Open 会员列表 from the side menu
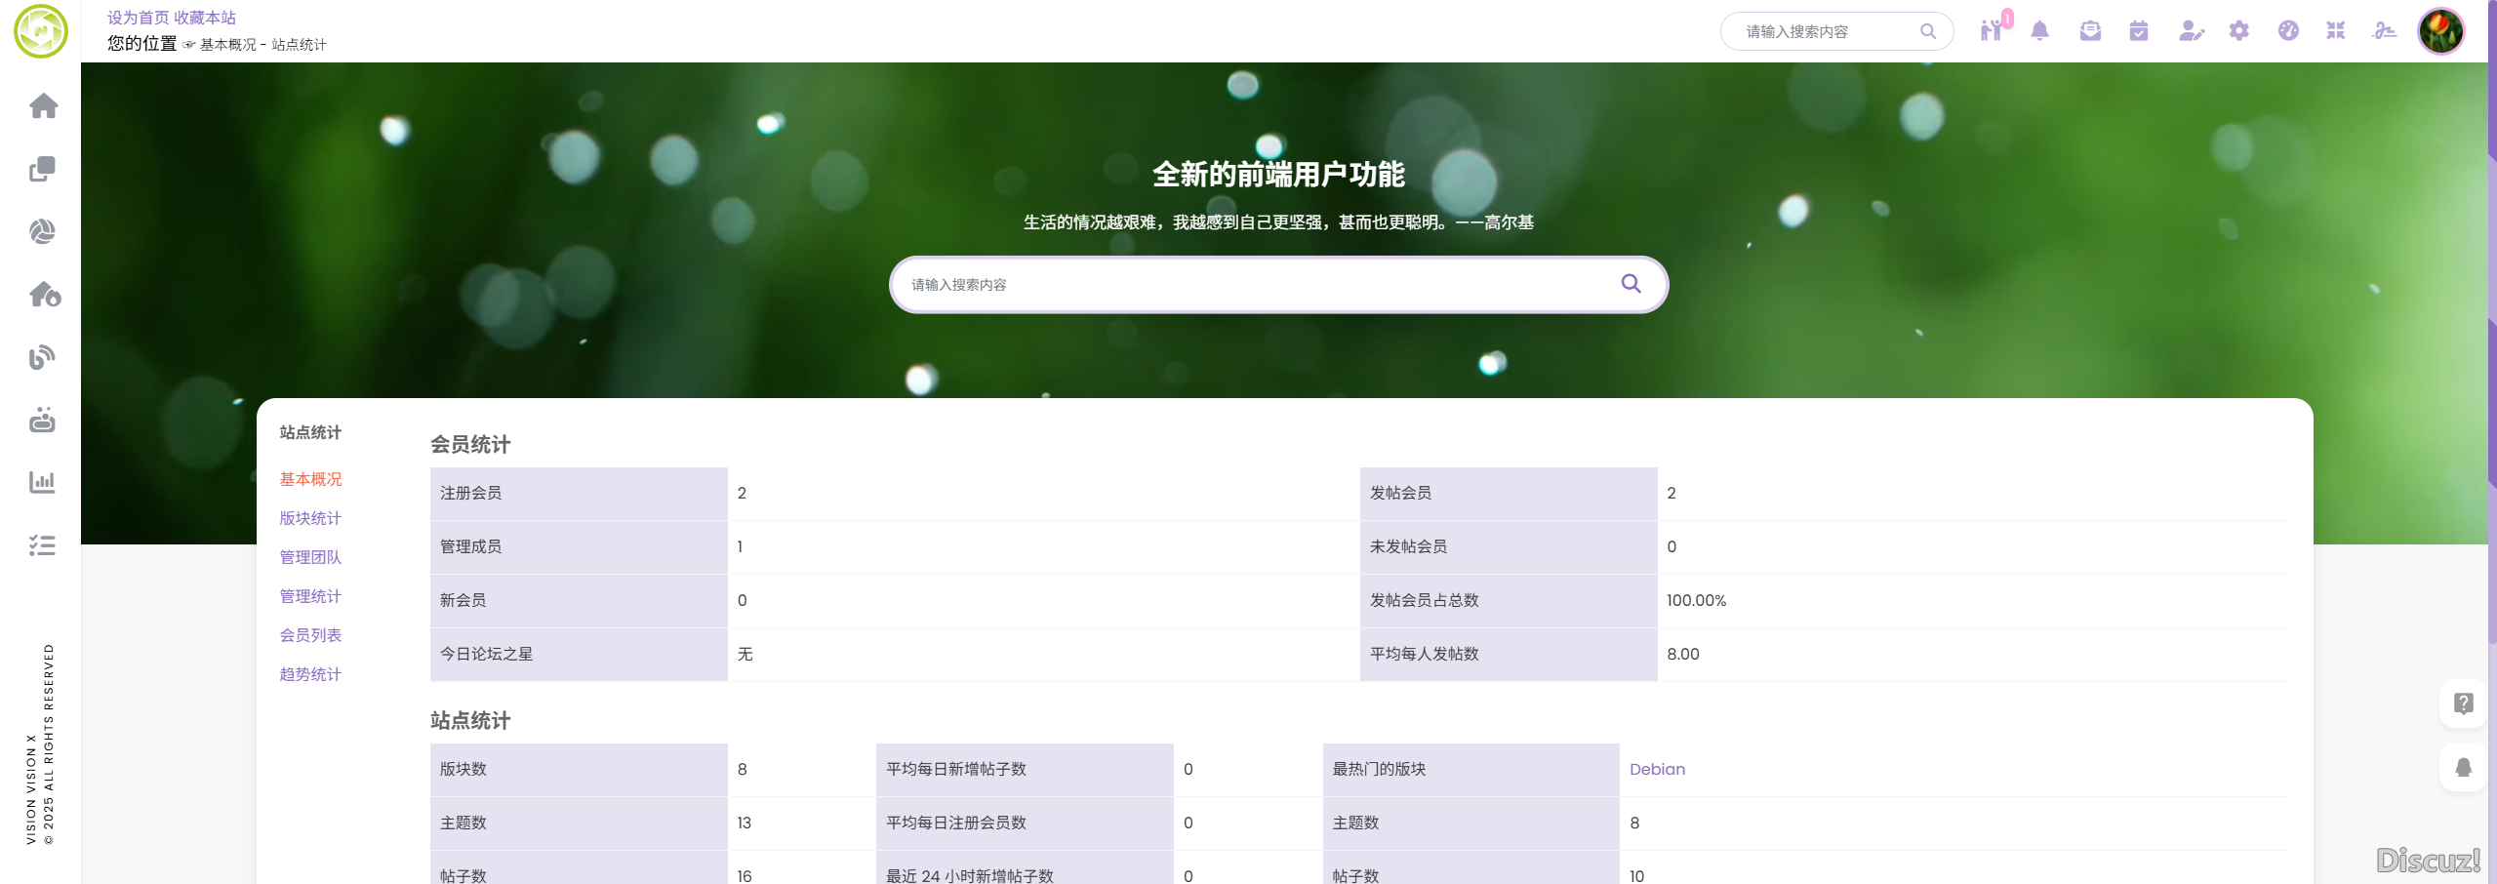Screen dimensions: 2497x884 [310, 635]
